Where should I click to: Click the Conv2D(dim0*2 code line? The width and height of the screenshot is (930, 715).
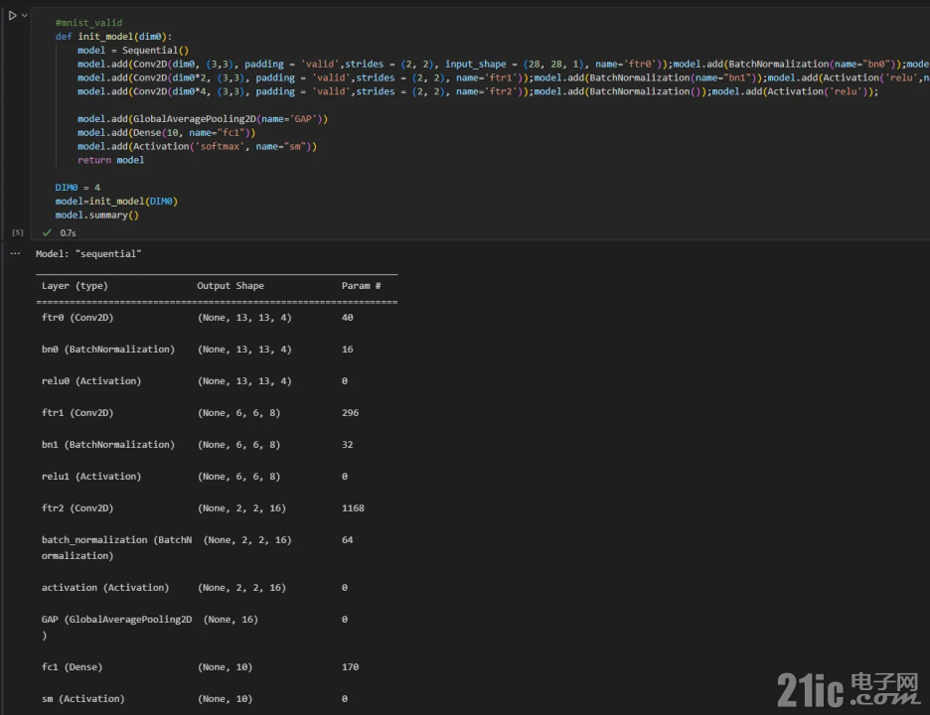503,77
